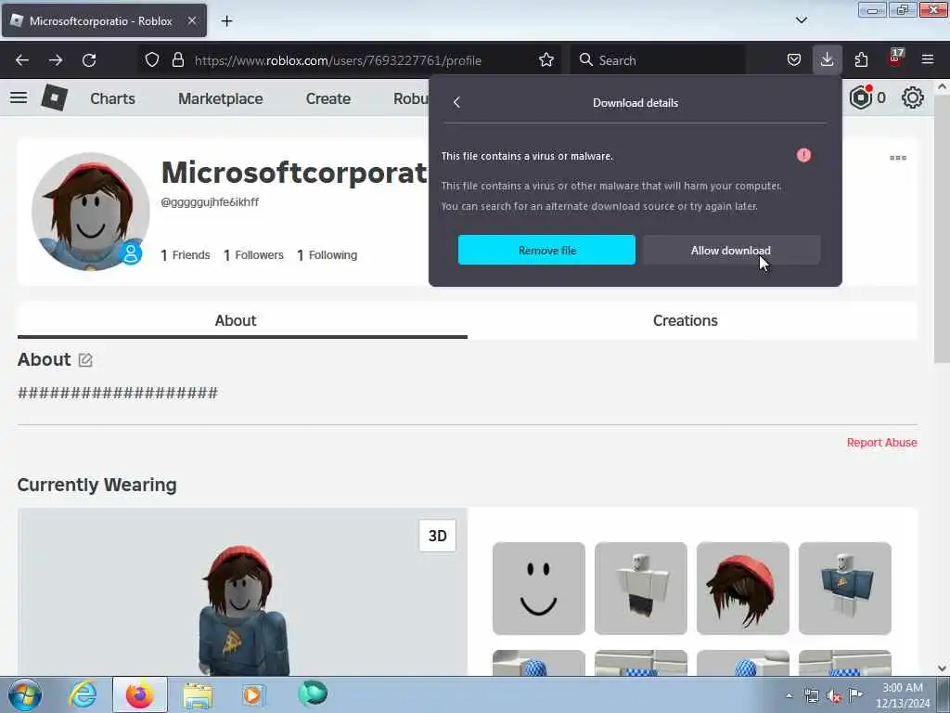The image size is (950, 713).
Task: Save page to Pocket icon
Action: click(x=794, y=60)
